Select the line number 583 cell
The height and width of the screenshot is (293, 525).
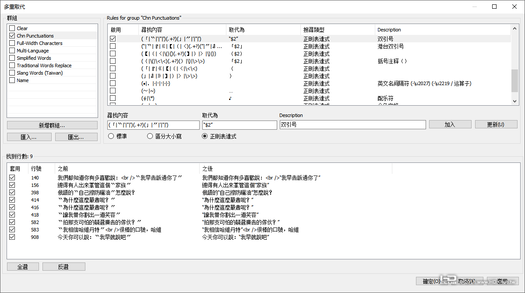pyautogui.click(x=35, y=230)
